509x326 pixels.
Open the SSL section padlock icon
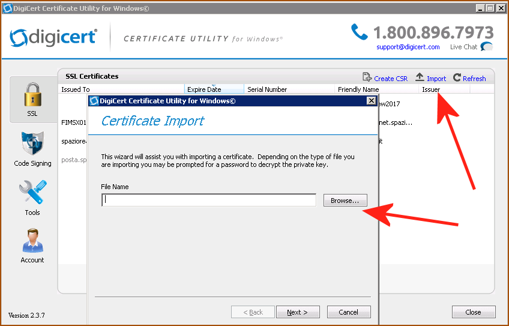33,94
